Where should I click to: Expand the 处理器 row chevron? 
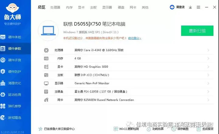click(x=208, y=50)
